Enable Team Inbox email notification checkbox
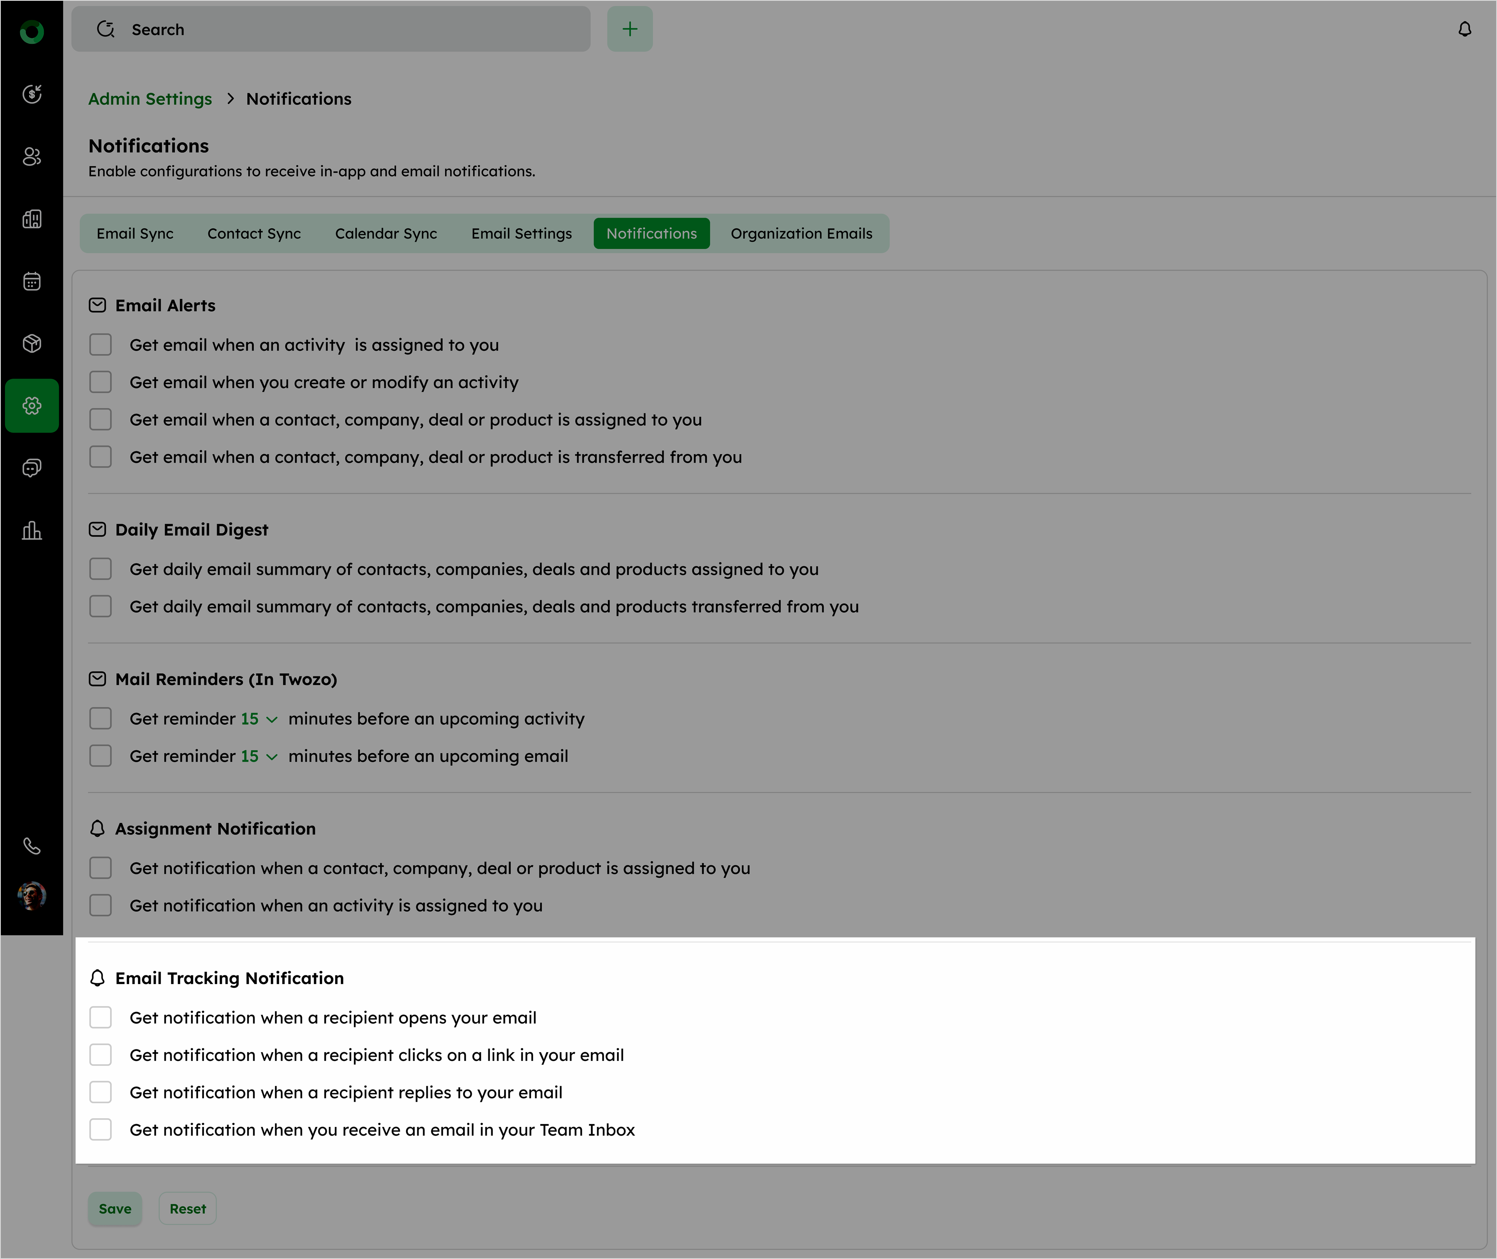This screenshot has height=1259, width=1497. 100,1129
